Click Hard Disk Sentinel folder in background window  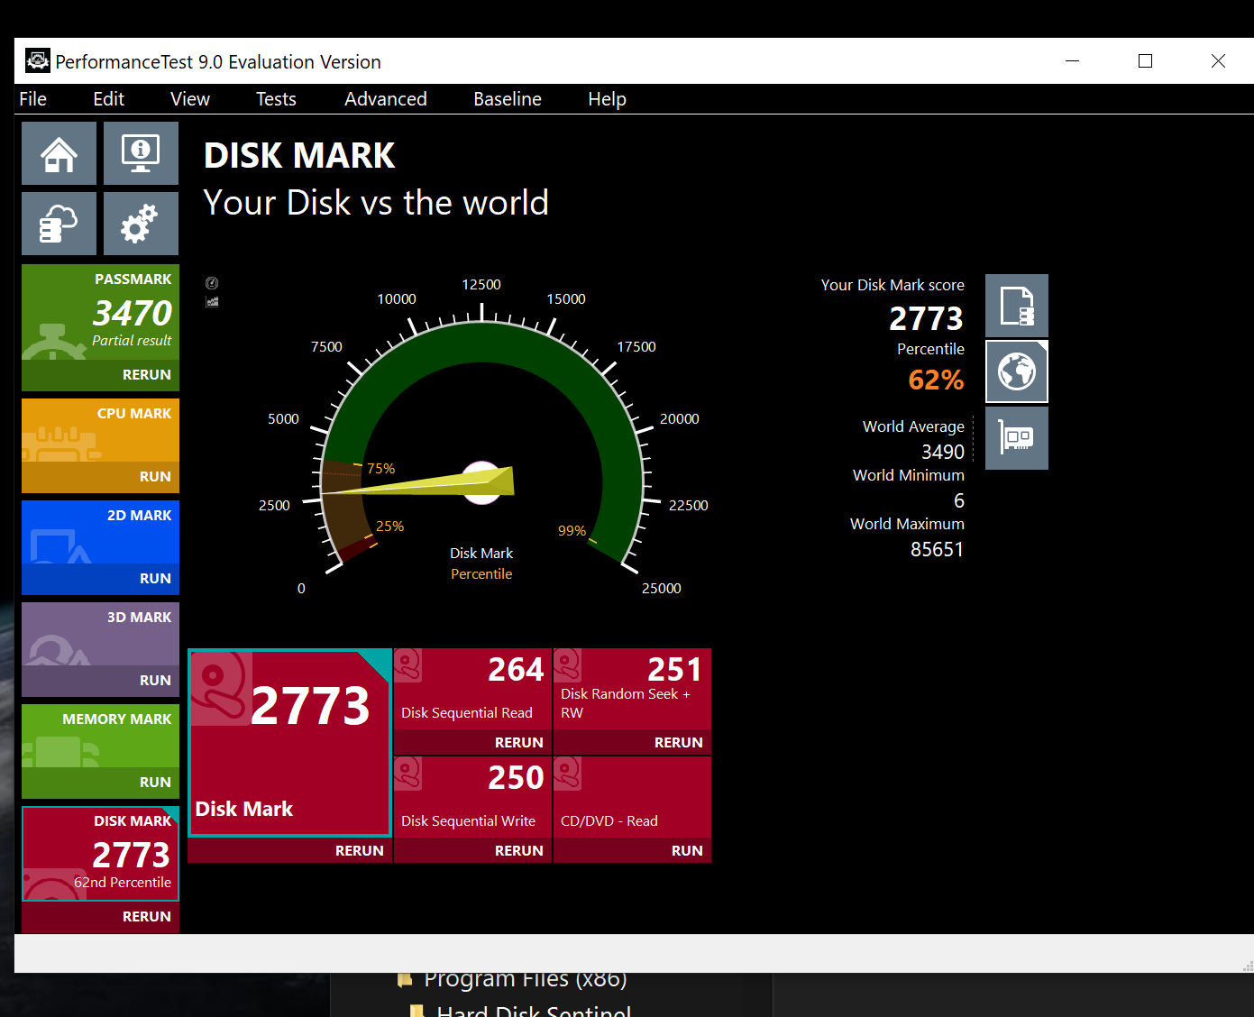(520, 1010)
